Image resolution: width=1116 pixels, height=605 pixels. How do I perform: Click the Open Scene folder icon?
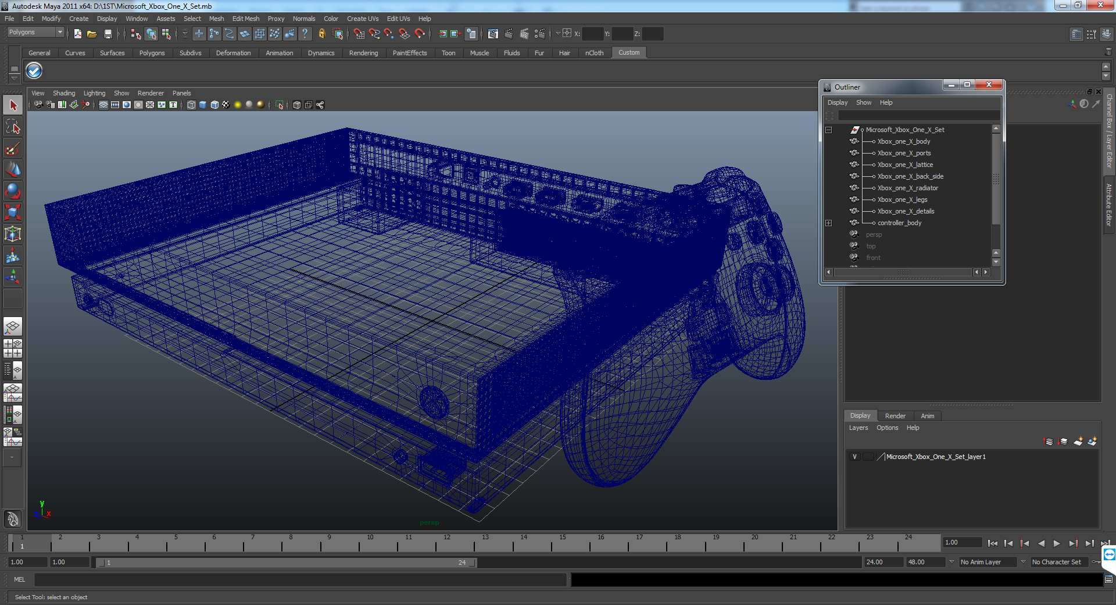pos(92,34)
